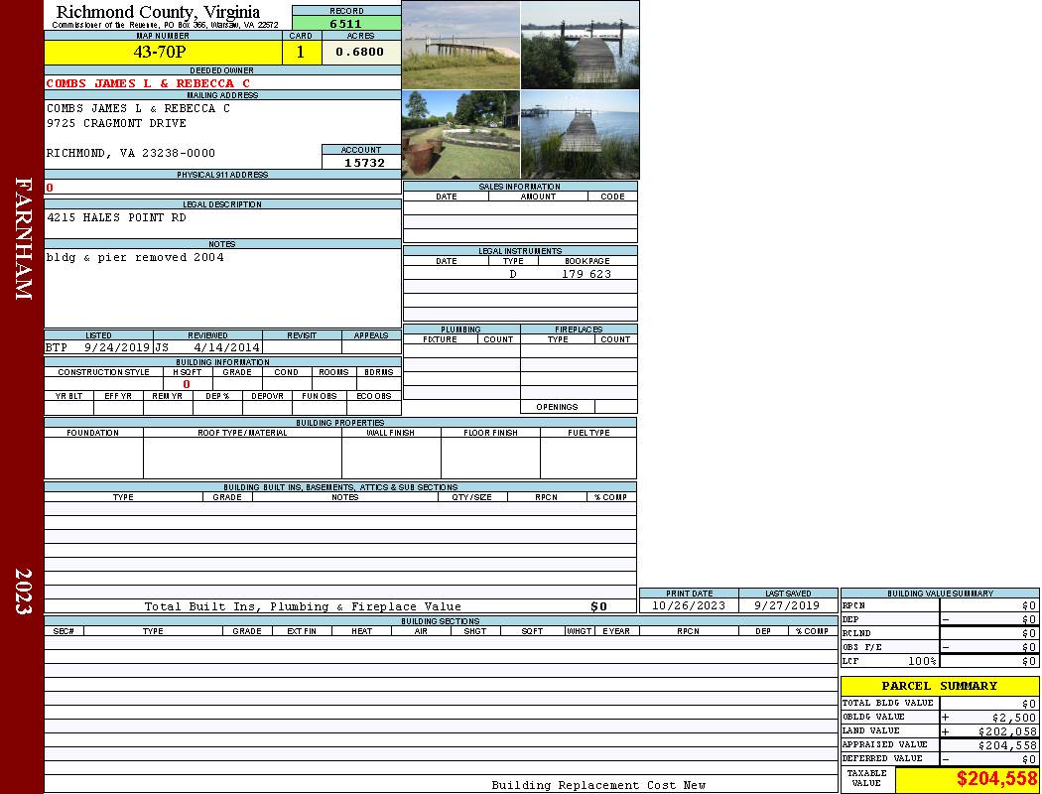Select the legal instrument book page 179 623

tap(586, 274)
